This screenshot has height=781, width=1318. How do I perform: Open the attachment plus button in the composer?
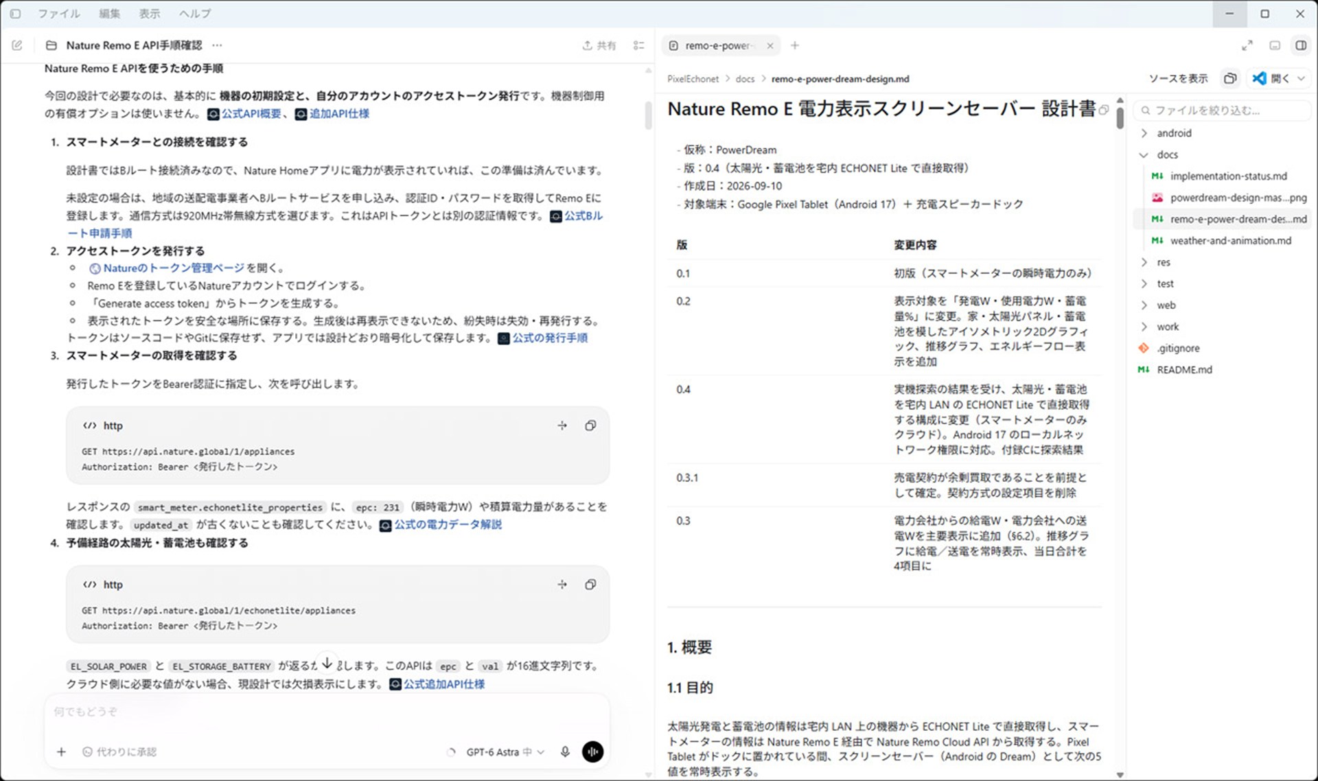point(61,752)
